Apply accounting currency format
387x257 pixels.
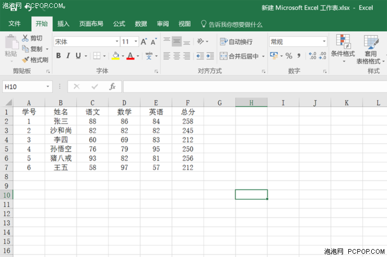coord(274,56)
